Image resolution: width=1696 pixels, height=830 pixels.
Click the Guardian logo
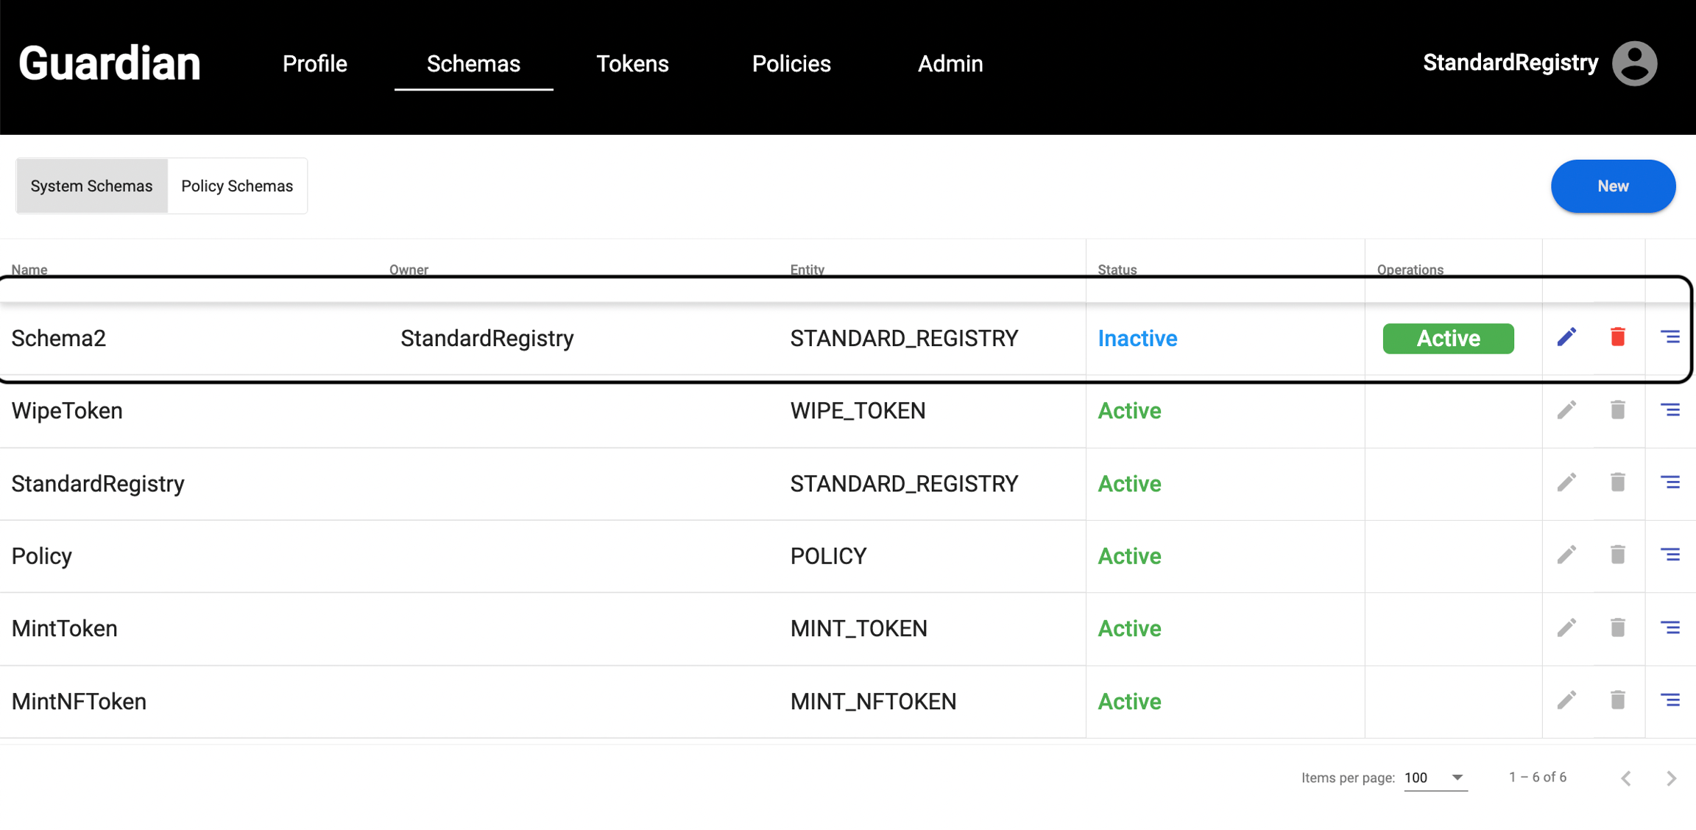(x=110, y=63)
